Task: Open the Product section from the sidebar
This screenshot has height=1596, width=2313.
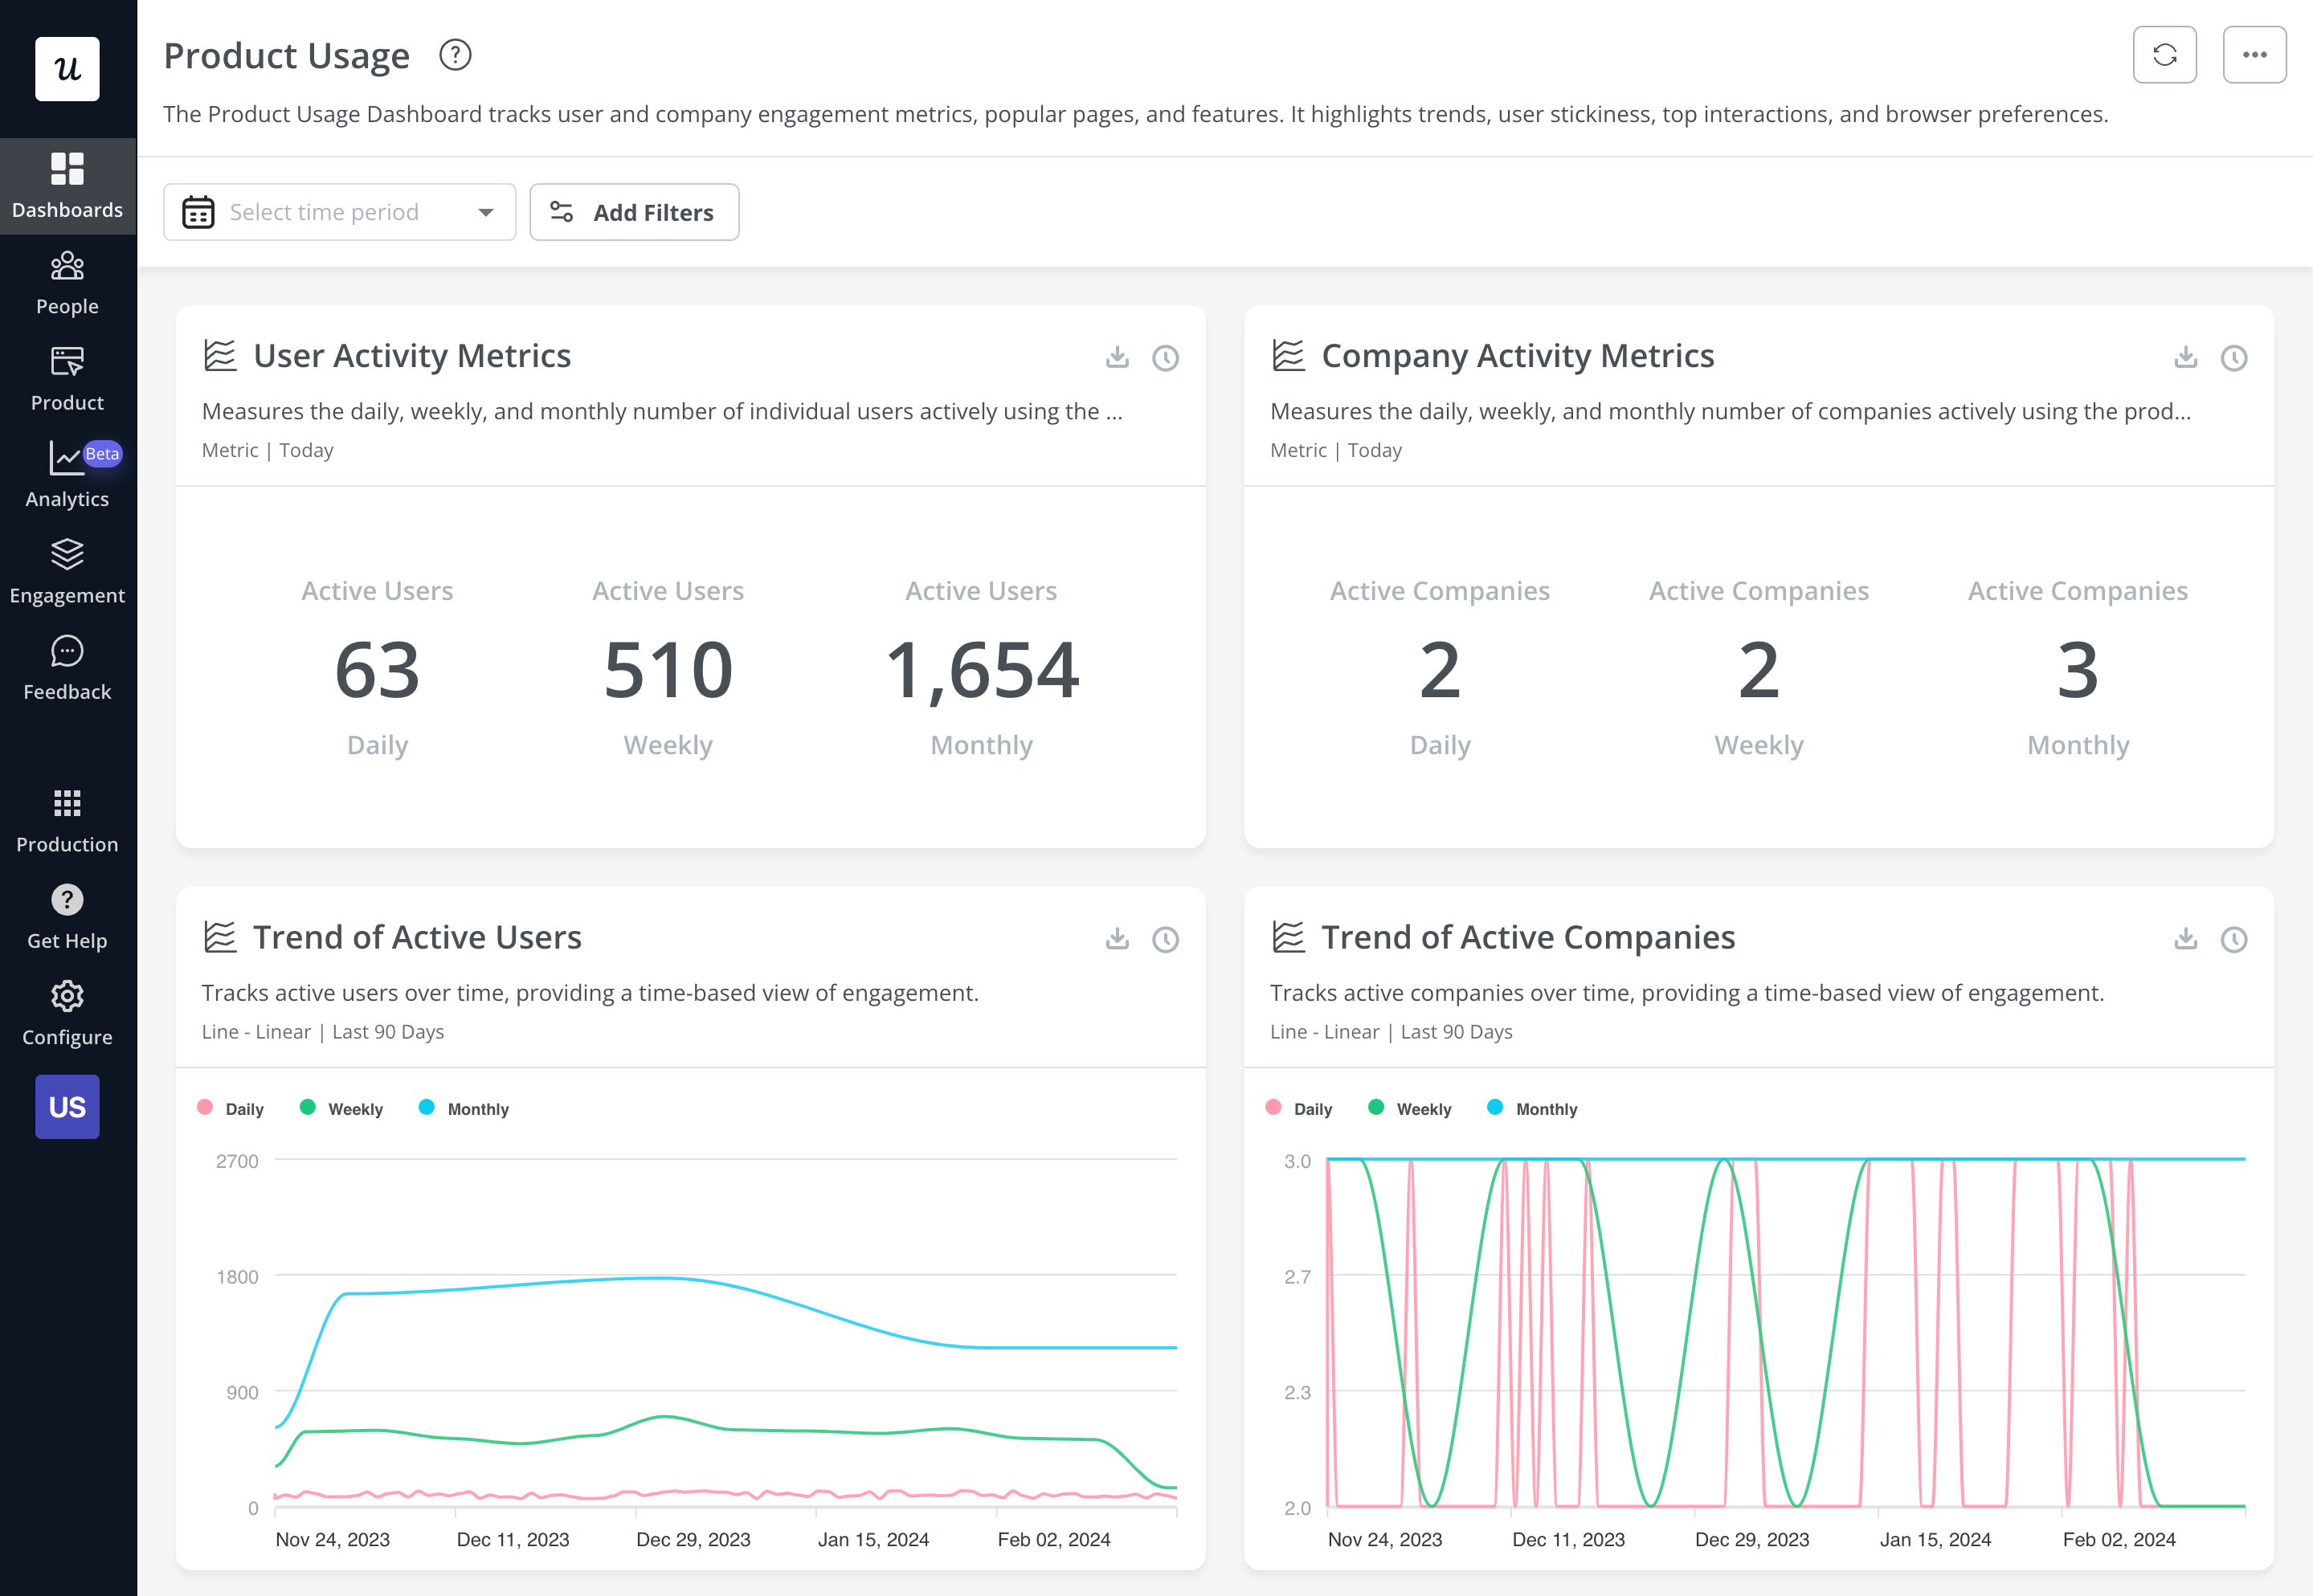Action: (x=67, y=378)
